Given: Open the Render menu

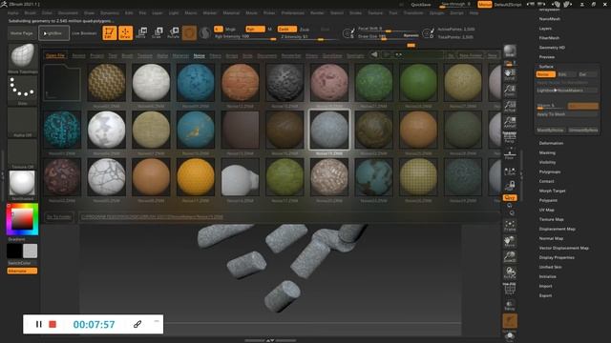Looking at the screenshot, I should 317,12.
